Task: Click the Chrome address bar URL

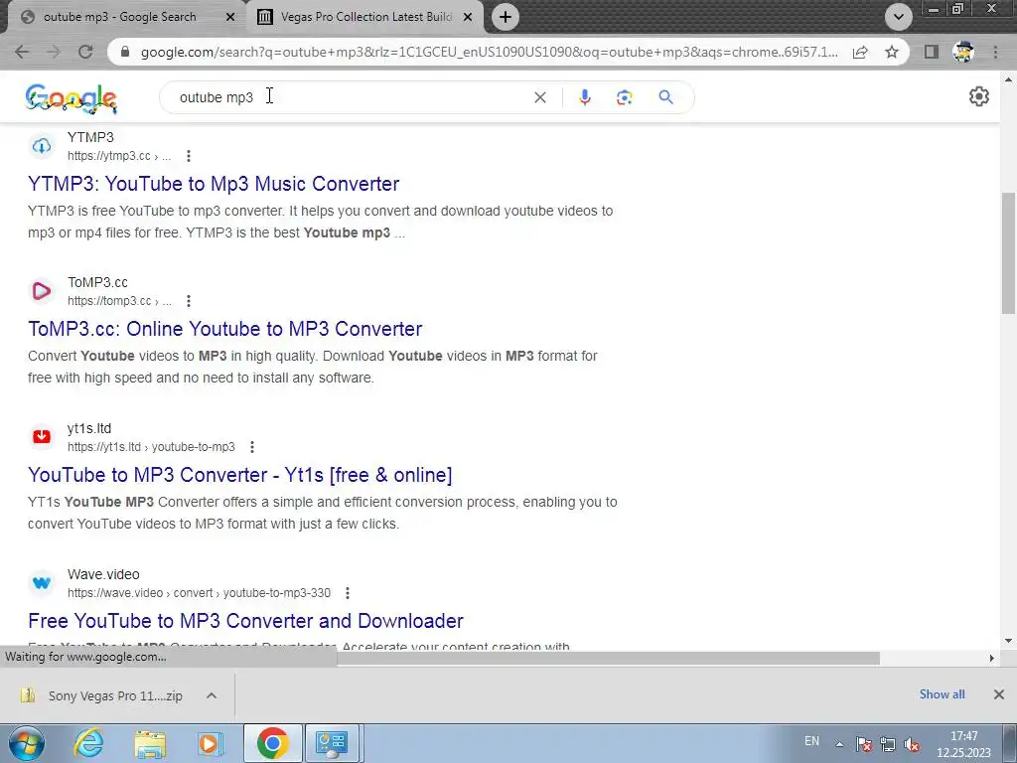Action: pos(489,52)
